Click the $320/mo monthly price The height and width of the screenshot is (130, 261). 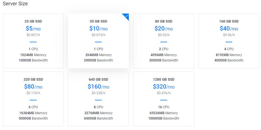point(163,87)
